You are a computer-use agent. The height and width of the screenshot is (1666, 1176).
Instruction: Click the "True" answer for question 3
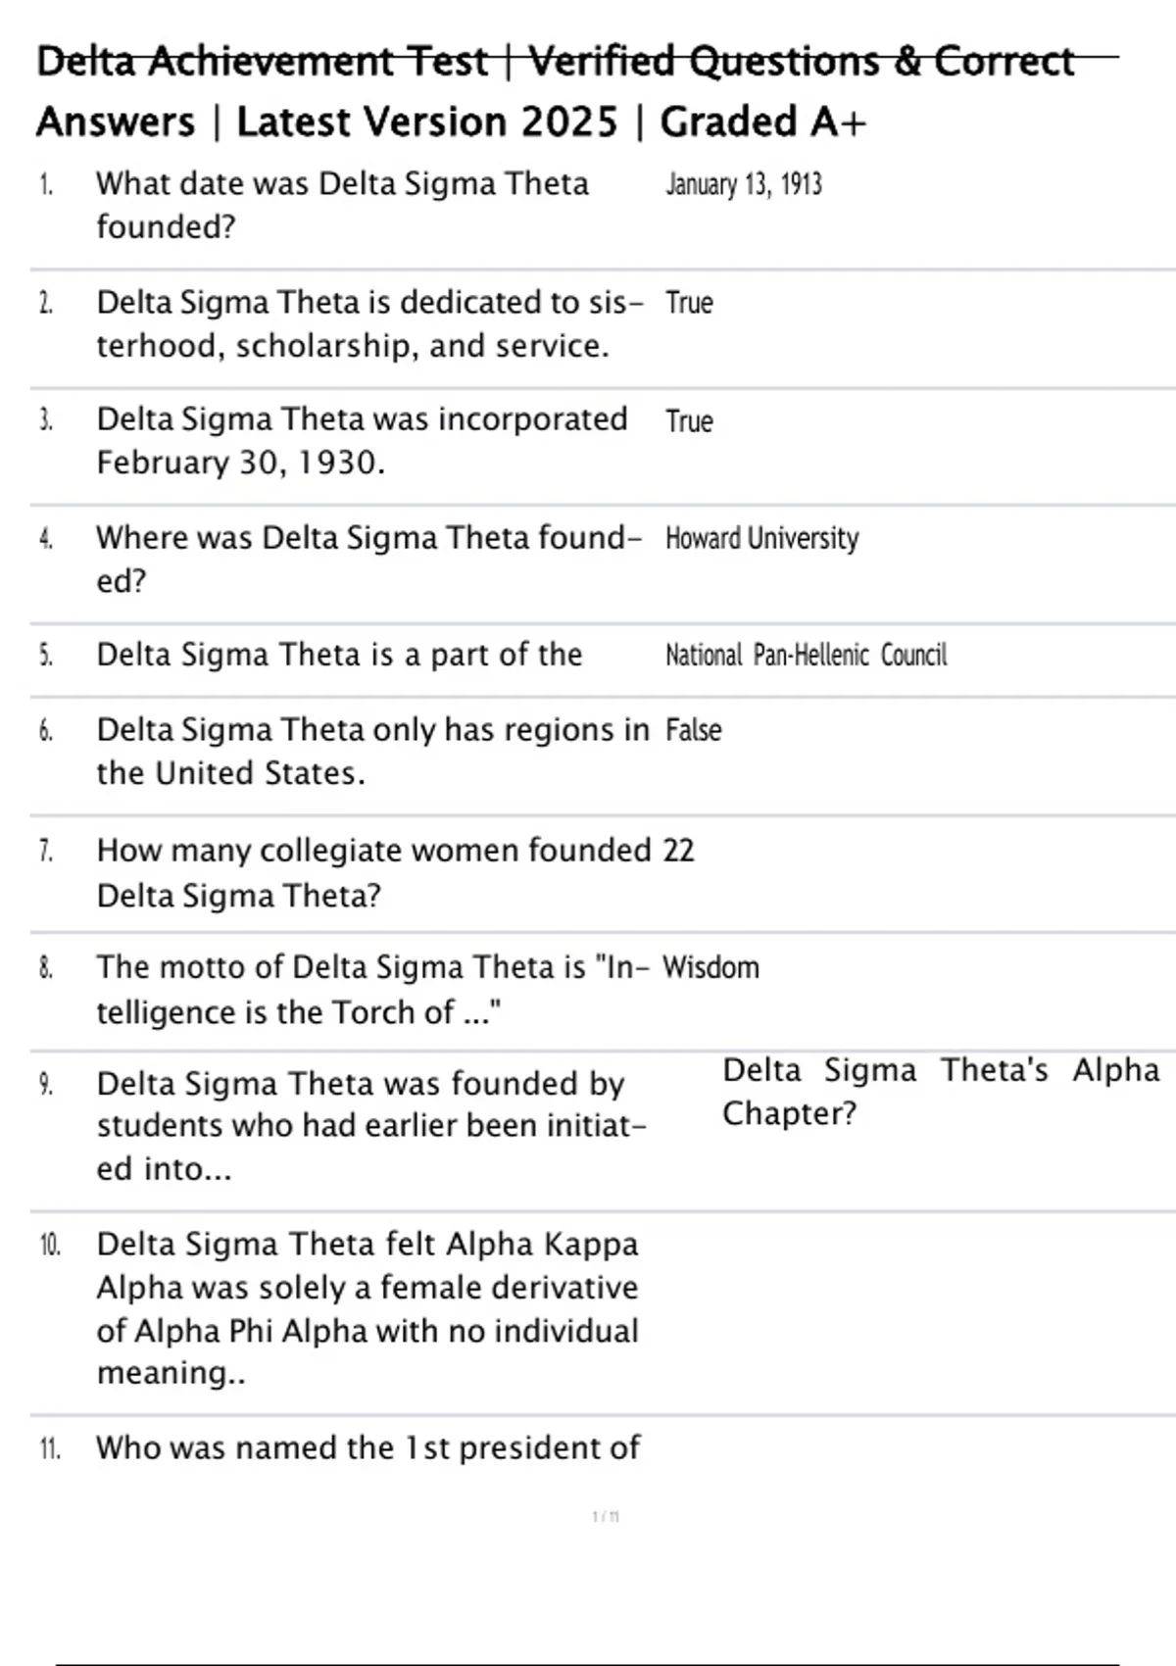(689, 421)
